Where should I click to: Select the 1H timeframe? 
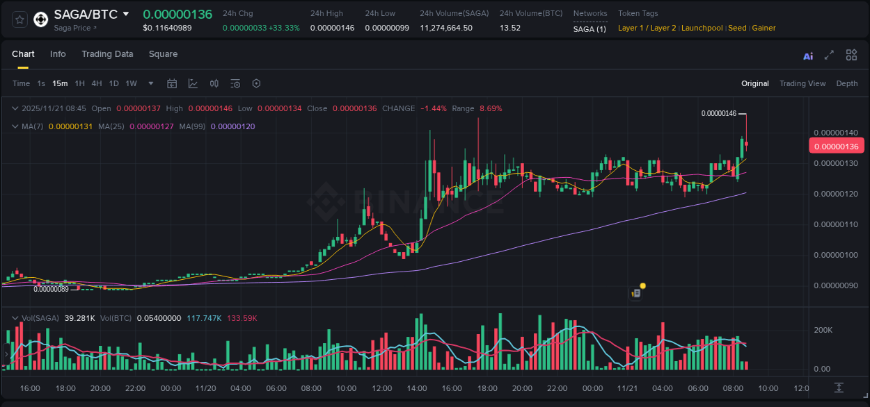tap(79, 83)
